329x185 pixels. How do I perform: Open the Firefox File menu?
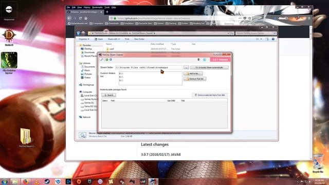point(68,7)
